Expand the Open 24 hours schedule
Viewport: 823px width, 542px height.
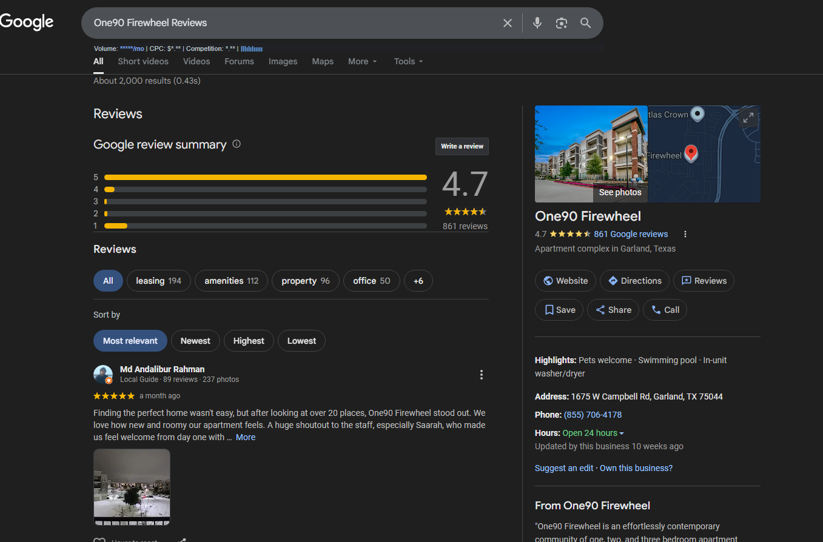coord(593,433)
